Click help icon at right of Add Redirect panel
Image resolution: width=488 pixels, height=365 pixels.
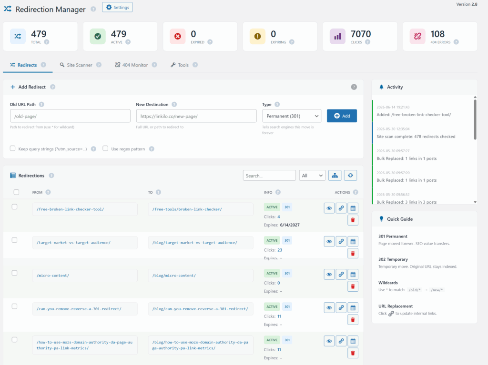[x=354, y=87]
